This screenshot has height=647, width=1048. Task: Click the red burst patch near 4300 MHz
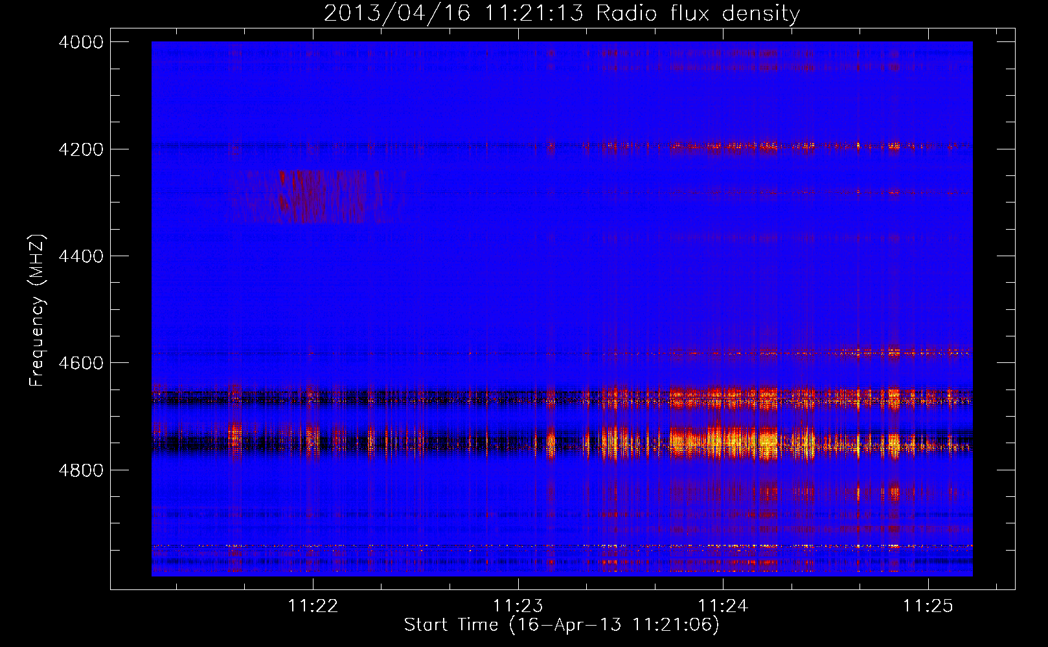[316, 197]
